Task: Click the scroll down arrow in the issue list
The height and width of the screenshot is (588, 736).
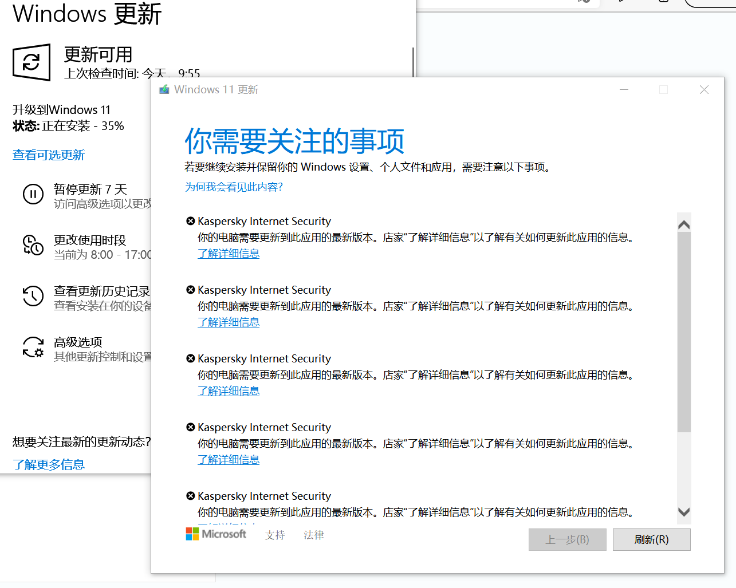Action: click(x=684, y=512)
